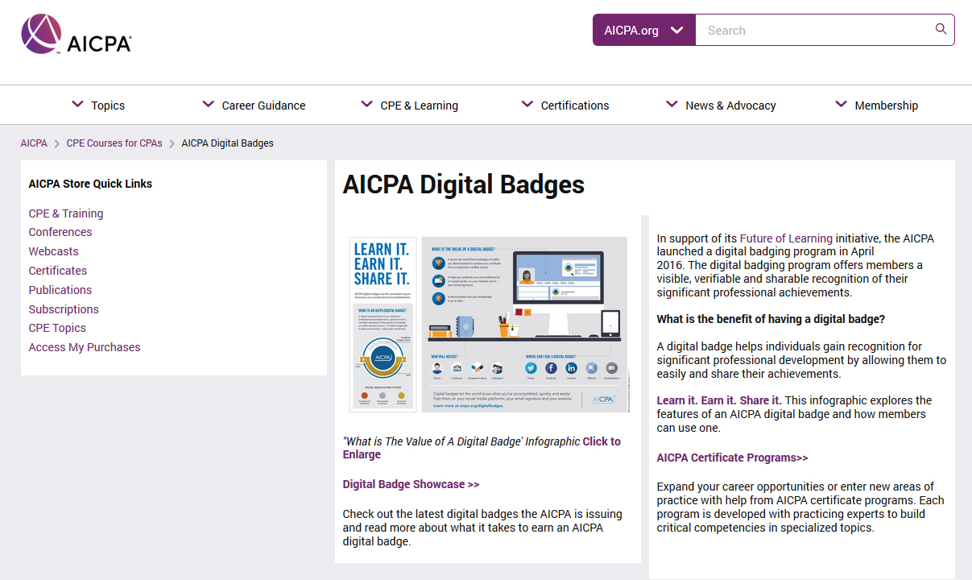Select Webcasts in Store Quick Links

[54, 251]
